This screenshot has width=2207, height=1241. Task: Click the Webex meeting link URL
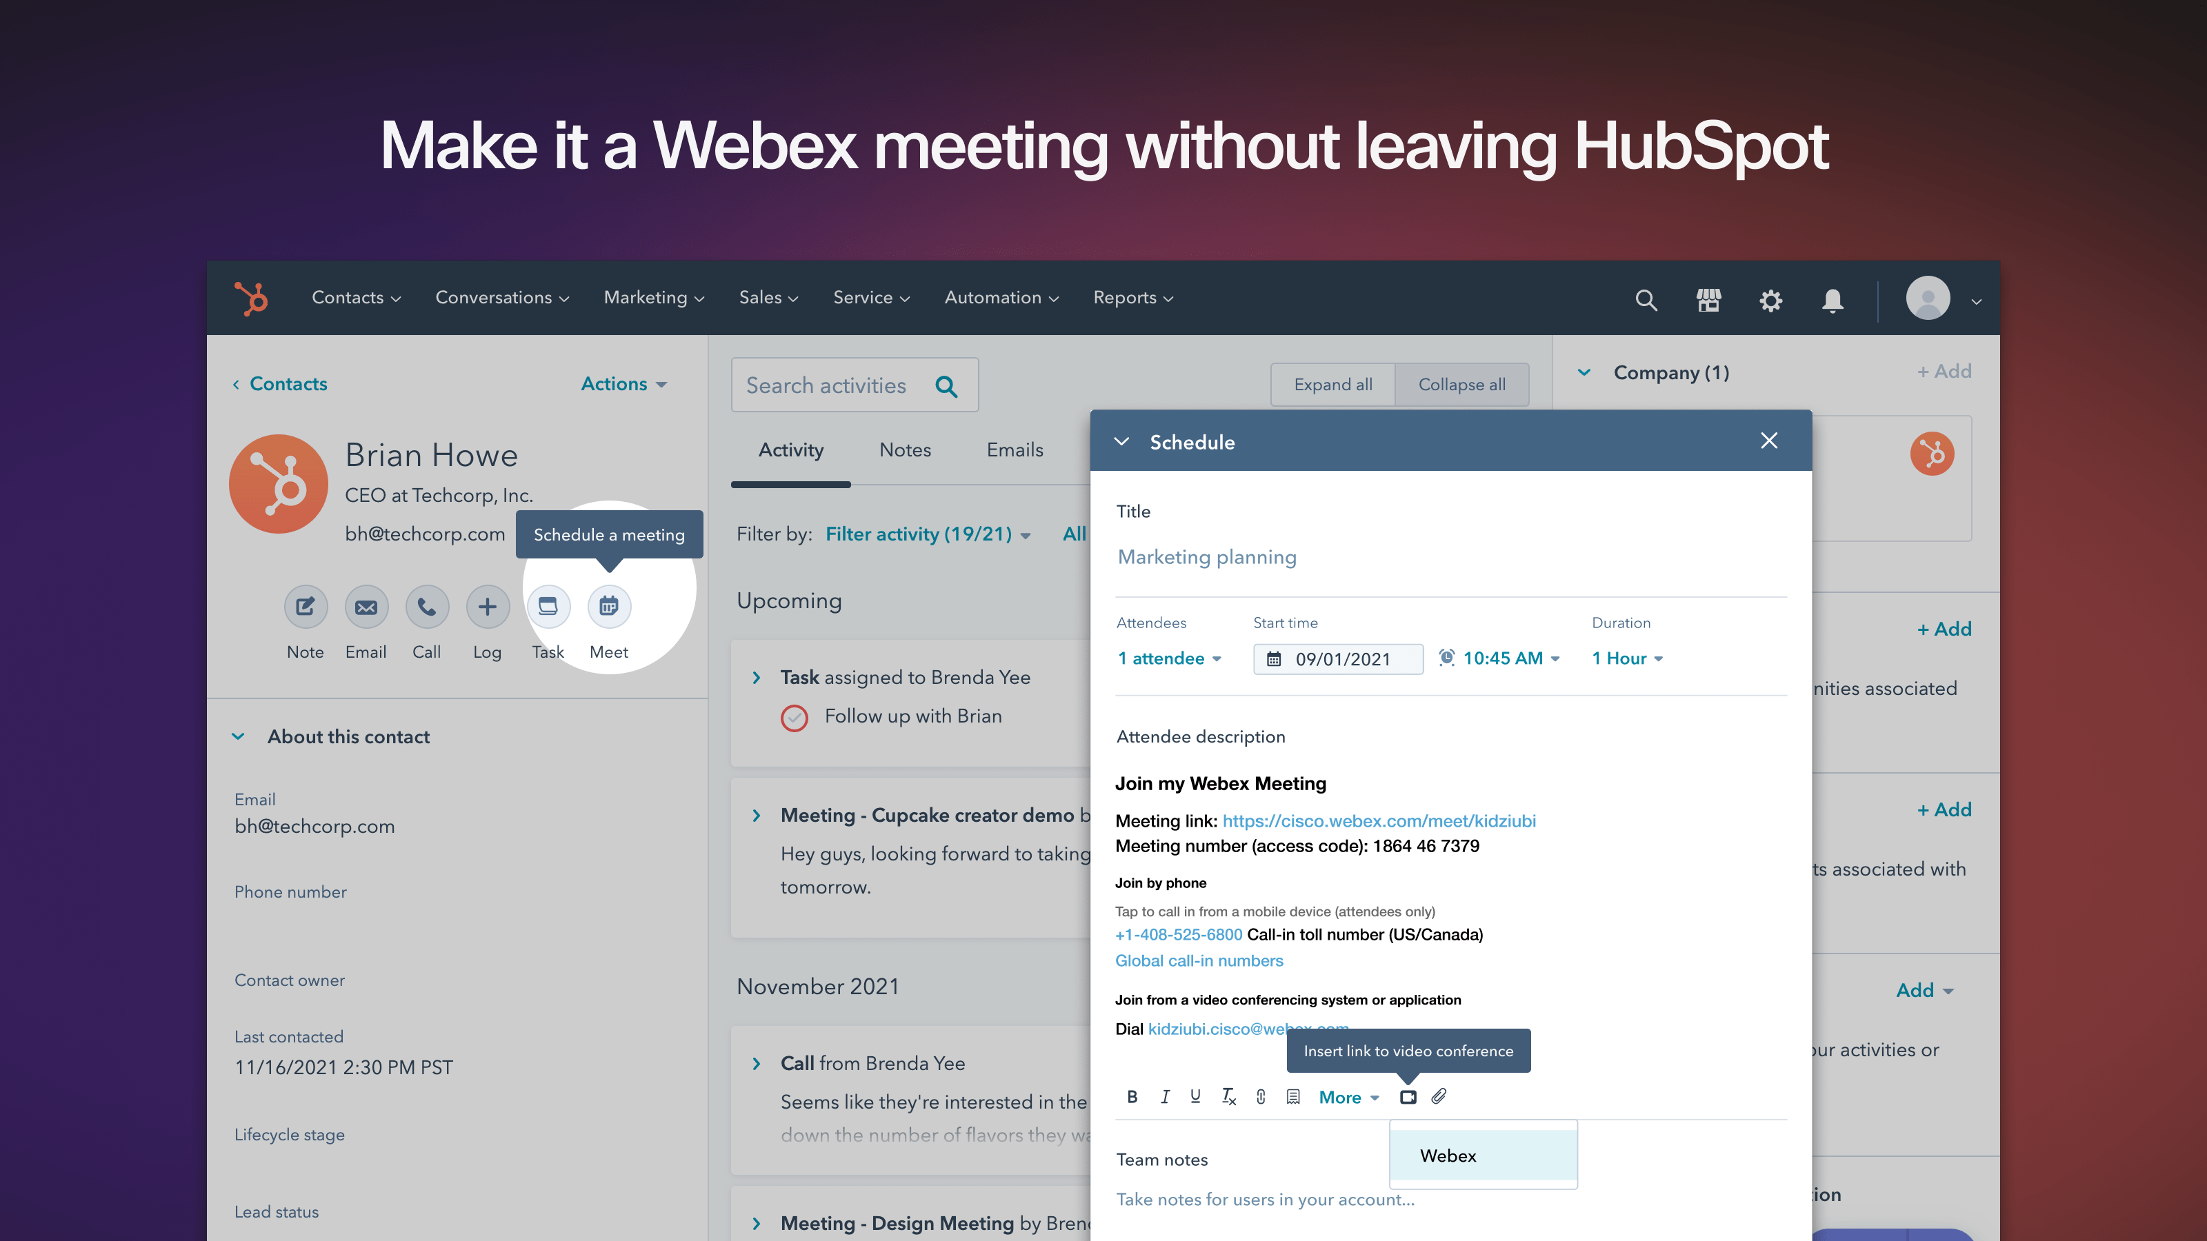[x=1378, y=820]
